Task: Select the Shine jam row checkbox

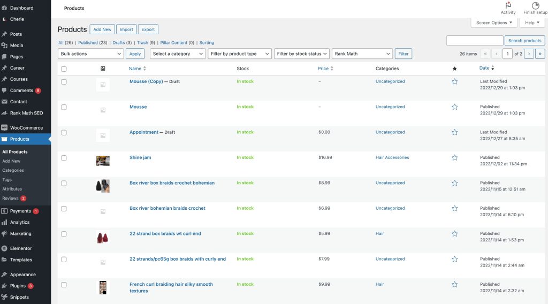Action: coord(64,158)
